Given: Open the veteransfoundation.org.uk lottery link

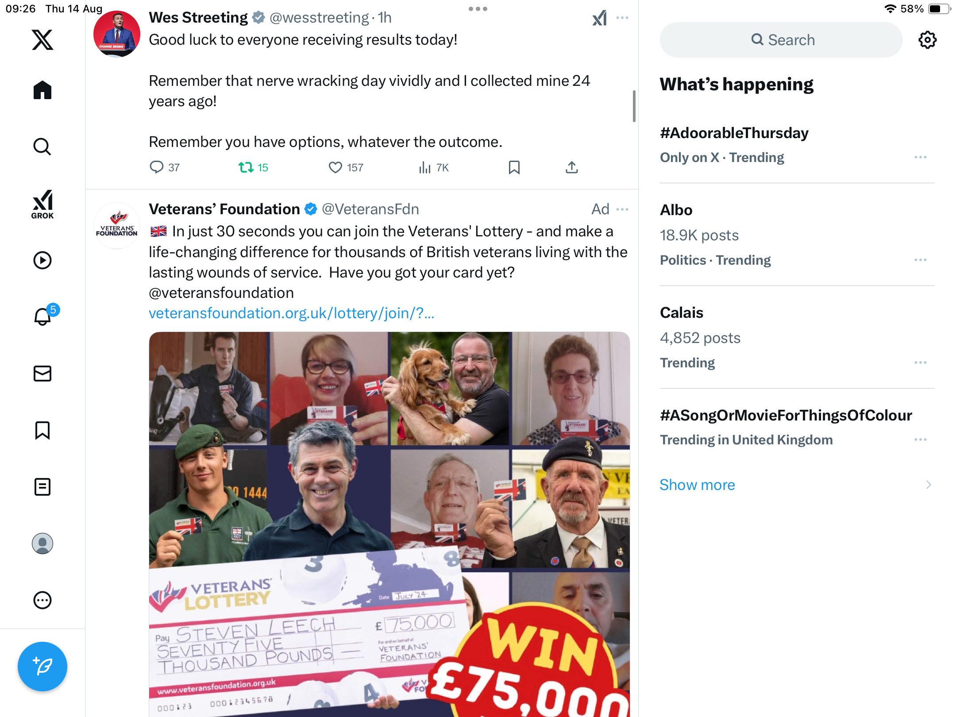Looking at the screenshot, I should point(291,313).
